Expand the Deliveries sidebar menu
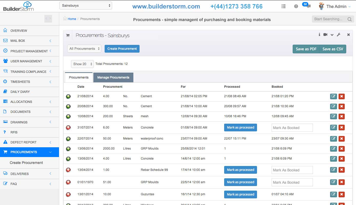Viewport: 356px width, 205px height. (29, 174)
